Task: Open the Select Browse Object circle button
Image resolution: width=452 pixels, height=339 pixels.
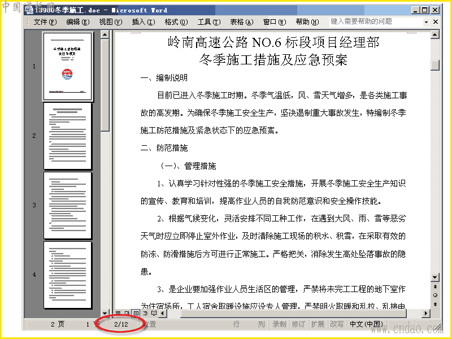Action: coord(435,295)
